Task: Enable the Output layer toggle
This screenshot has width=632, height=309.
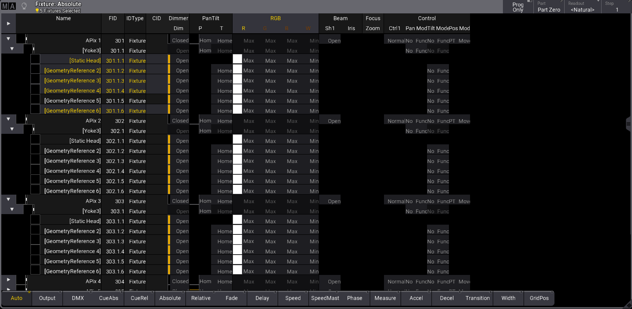Action: [x=47, y=298]
